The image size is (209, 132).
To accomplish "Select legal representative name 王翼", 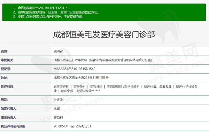I will point(56,109).
